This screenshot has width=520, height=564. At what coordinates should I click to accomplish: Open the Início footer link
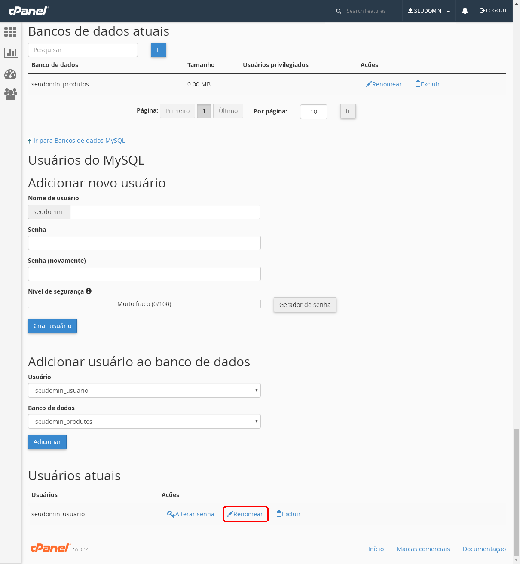coord(376,549)
